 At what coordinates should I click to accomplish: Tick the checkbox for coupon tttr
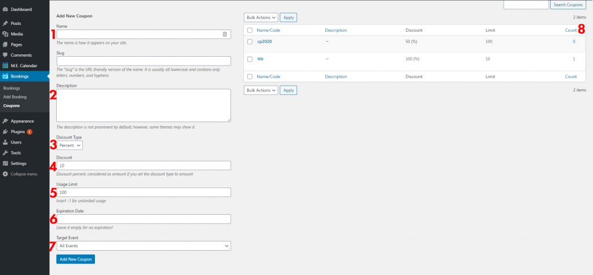(250, 59)
